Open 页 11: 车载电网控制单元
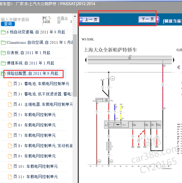 35,177
